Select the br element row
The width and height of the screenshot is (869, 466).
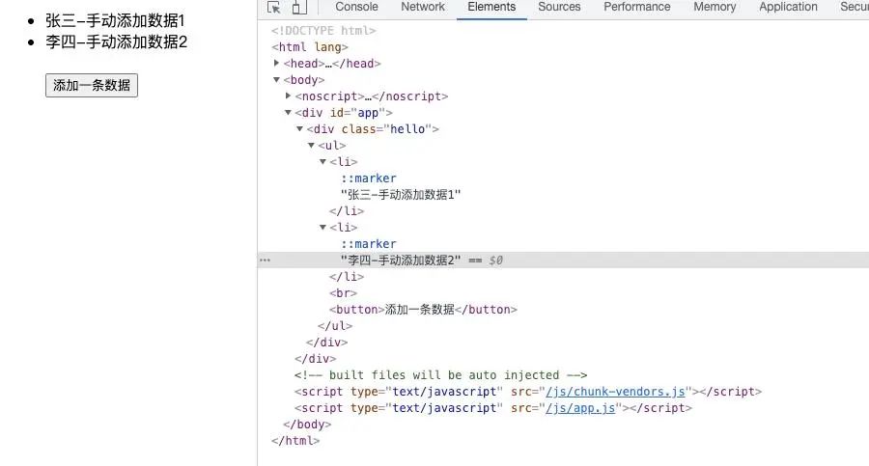343,293
